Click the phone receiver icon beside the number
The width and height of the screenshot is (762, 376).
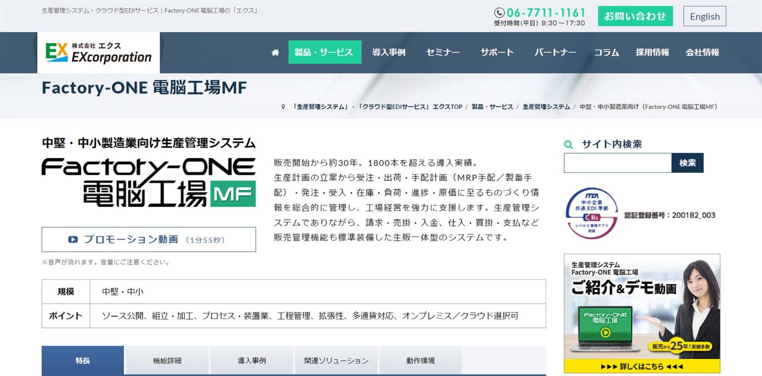pos(499,12)
